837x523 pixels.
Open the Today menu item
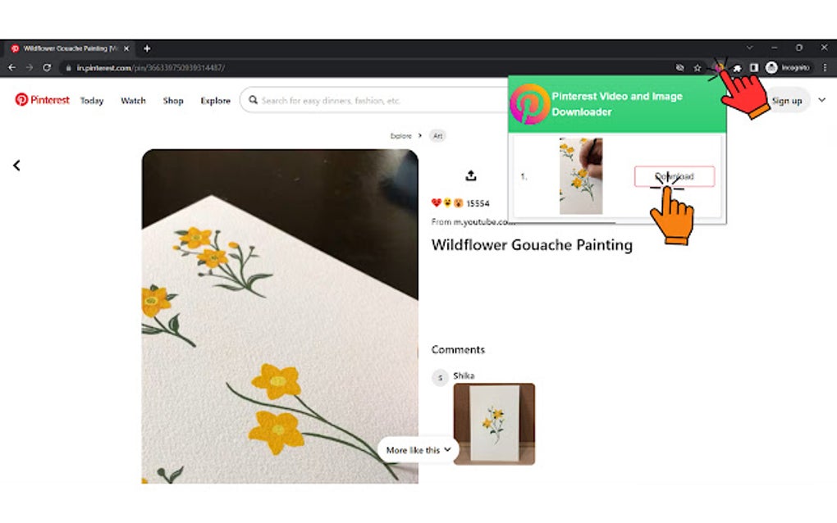pyautogui.click(x=92, y=101)
